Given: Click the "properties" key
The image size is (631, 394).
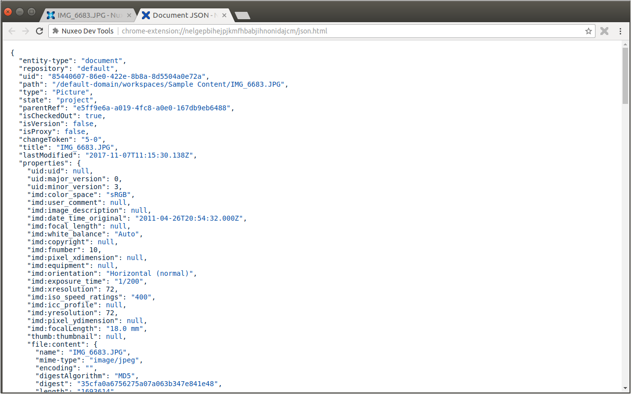Looking at the screenshot, I should click(x=42, y=163).
